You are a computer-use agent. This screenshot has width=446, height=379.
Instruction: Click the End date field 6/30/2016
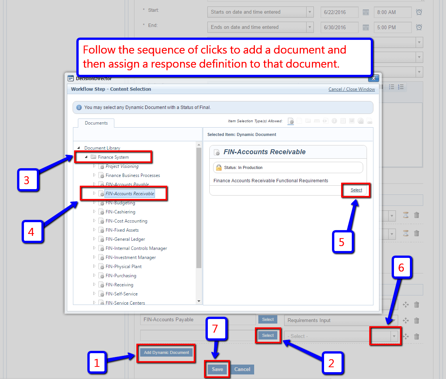coord(339,27)
